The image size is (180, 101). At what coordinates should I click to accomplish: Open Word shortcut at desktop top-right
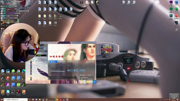tap(176, 3)
